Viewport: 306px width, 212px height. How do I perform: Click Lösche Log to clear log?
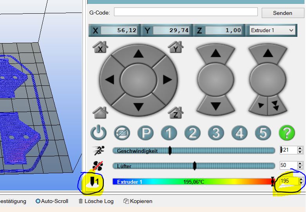(x=96, y=201)
